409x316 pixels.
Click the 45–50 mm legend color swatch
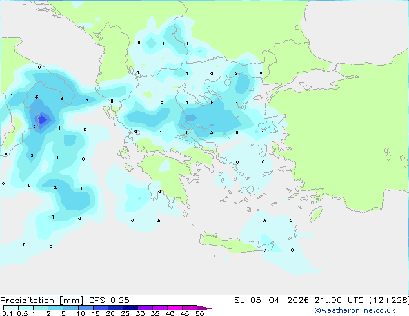190,308
